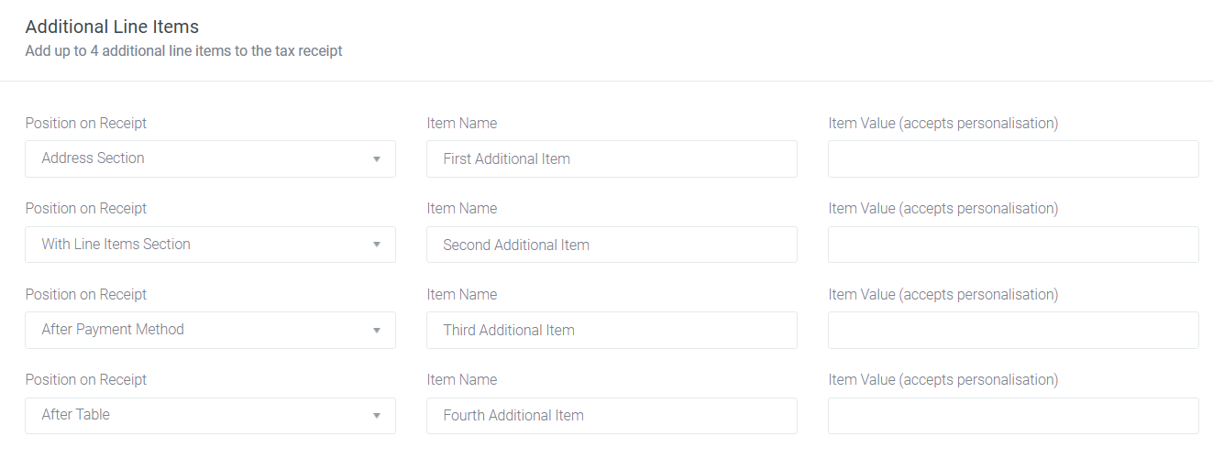Click the Position on Receipt label above Address Section

[x=86, y=123]
